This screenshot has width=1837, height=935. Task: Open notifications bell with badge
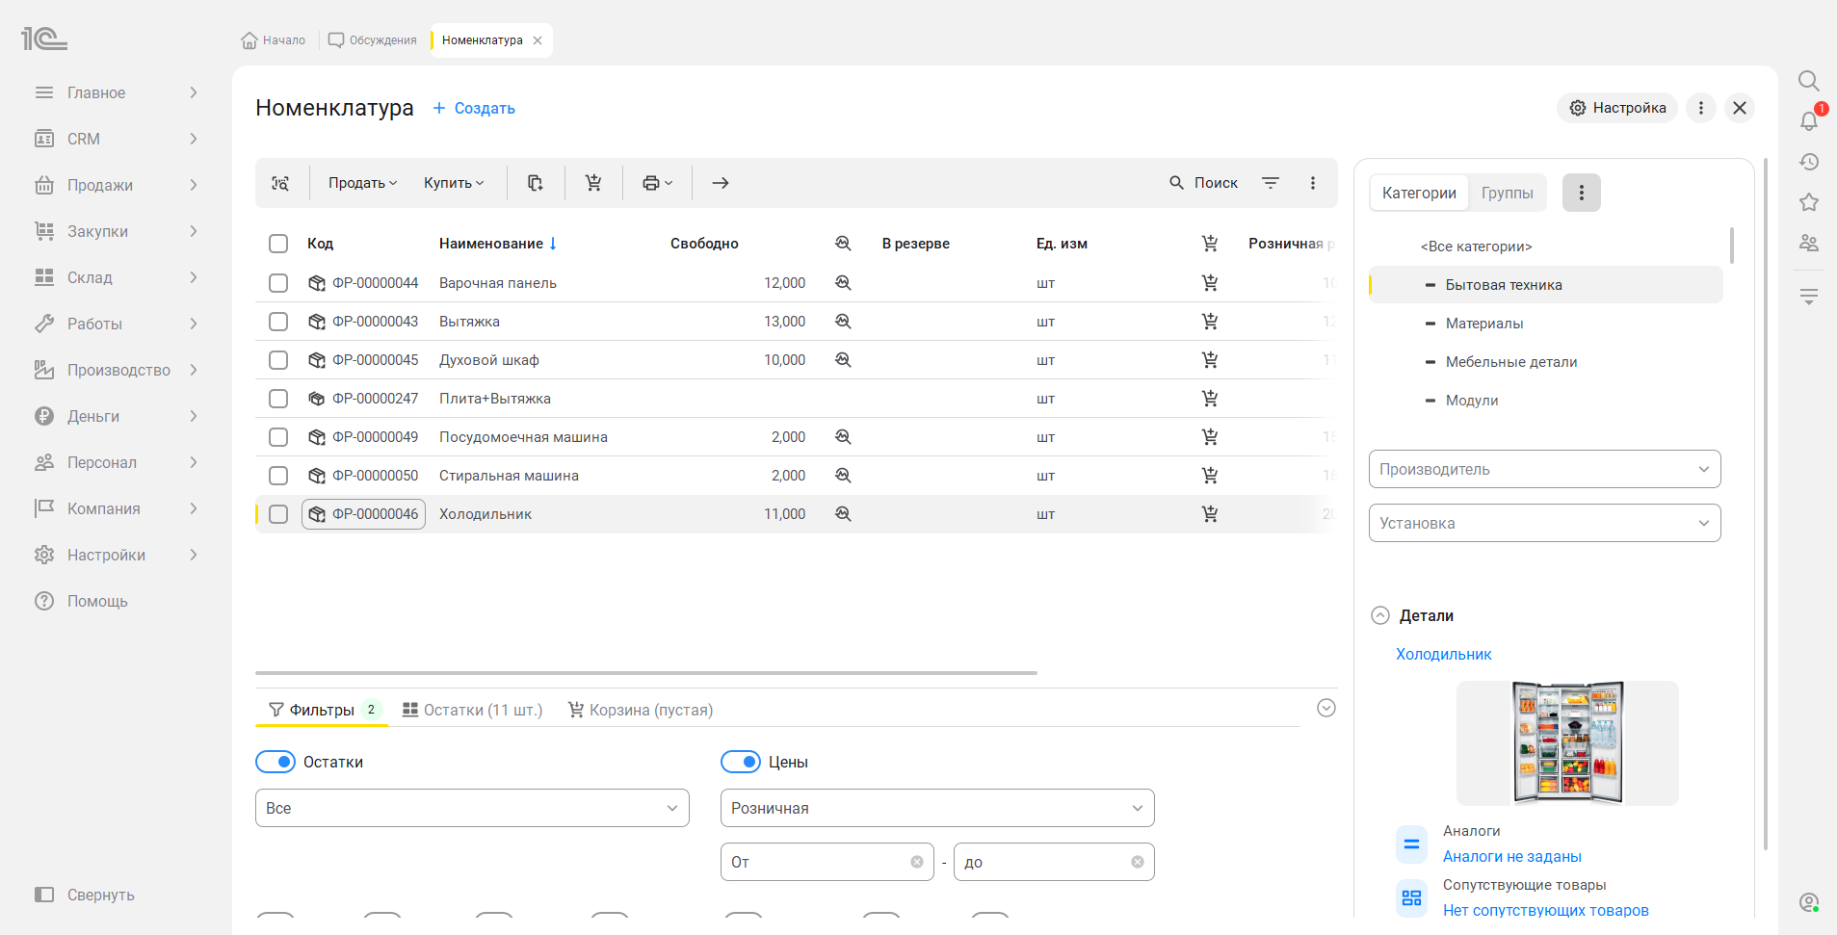pos(1809,121)
